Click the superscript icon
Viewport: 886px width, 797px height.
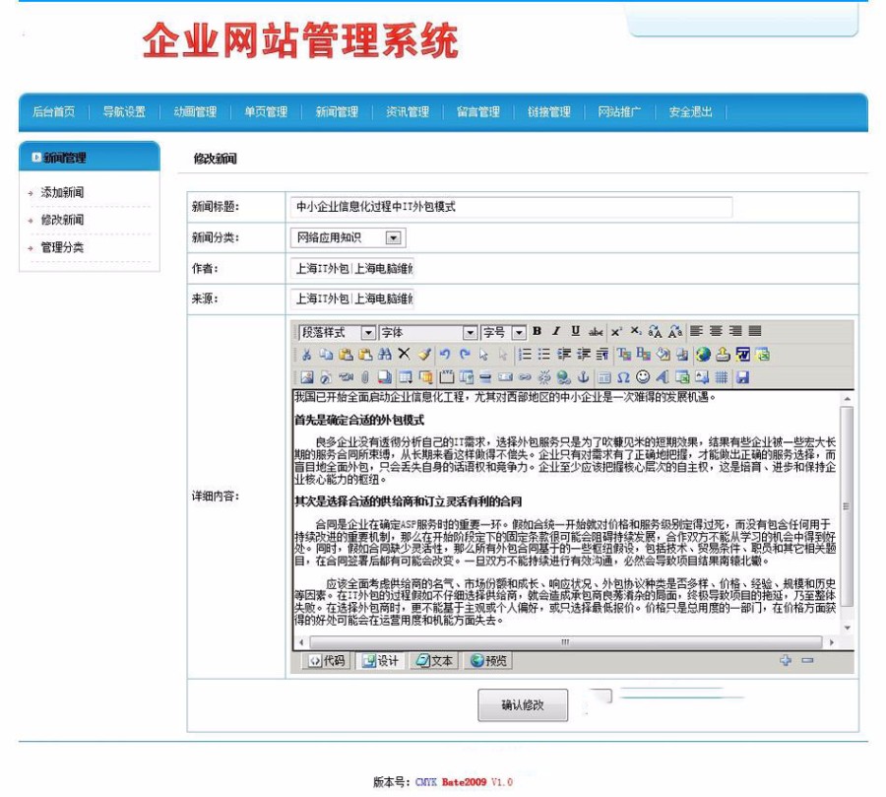click(x=616, y=331)
